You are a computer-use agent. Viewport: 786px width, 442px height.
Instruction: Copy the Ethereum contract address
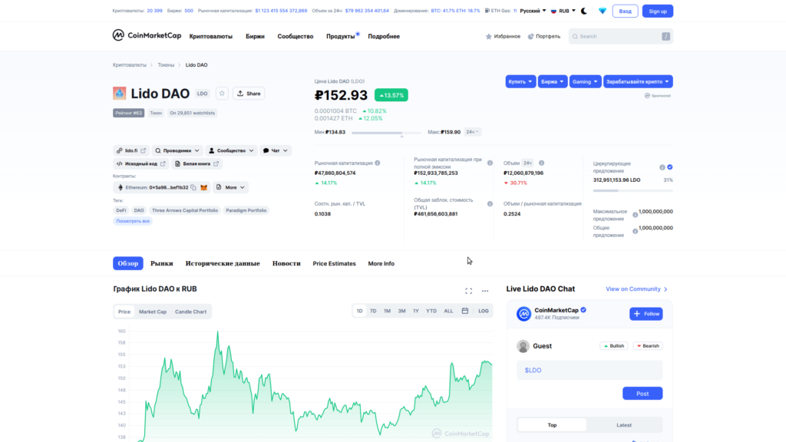click(194, 187)
